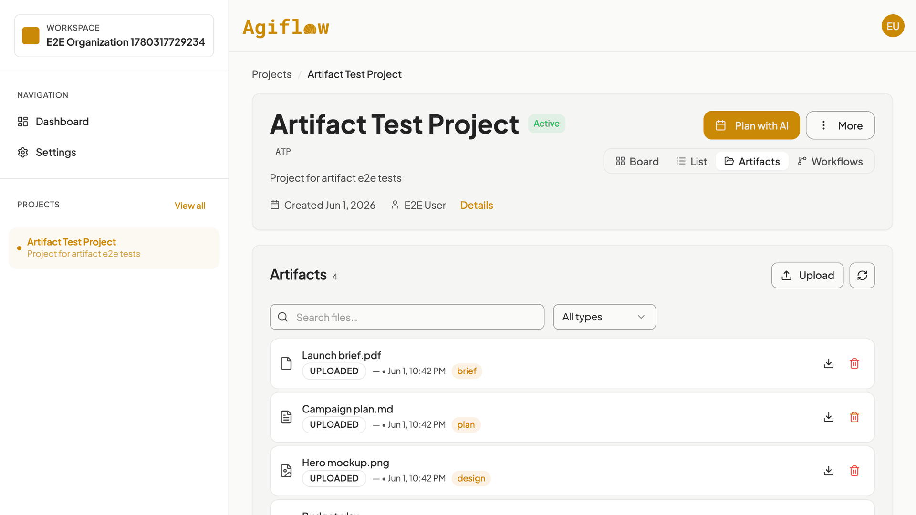Open the EU user avatar menu
The width and height of the screenshot is (916, 515).
coord(893,26)
